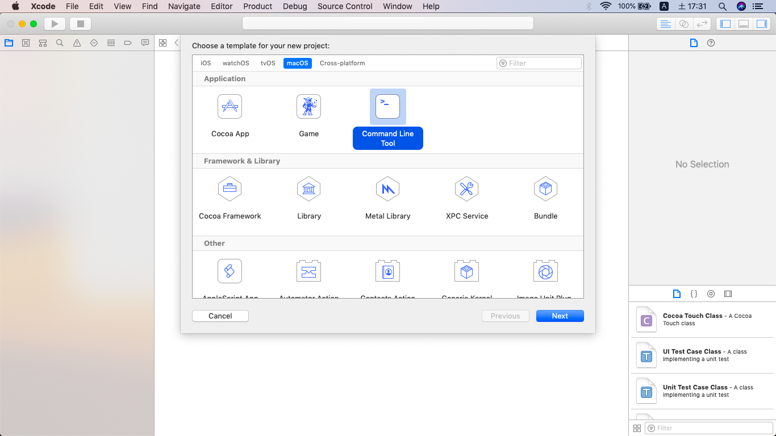
Task: Switch to the Cross-platform tab
Action: pyautogui.click(x=342, y=63)
